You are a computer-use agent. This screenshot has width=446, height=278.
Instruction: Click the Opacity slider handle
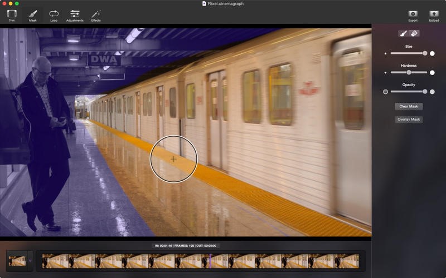[x=425, y=91]
